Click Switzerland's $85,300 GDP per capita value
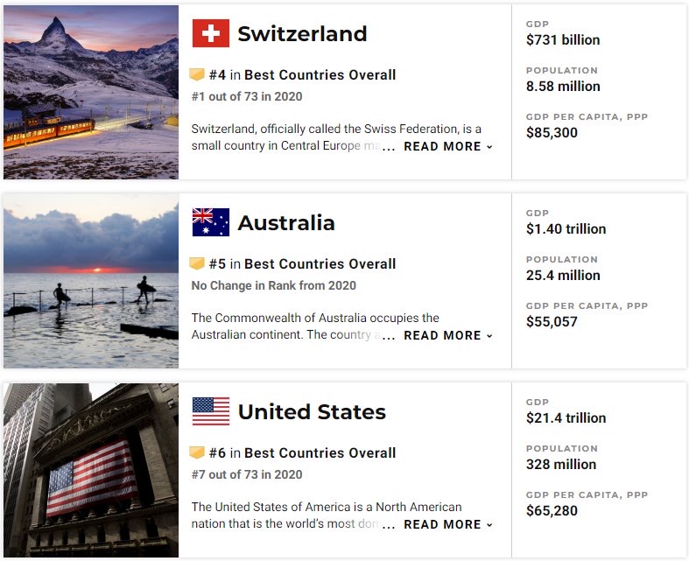Image resolution: width=689 pixels, height=561 pixels. point(552,133)
